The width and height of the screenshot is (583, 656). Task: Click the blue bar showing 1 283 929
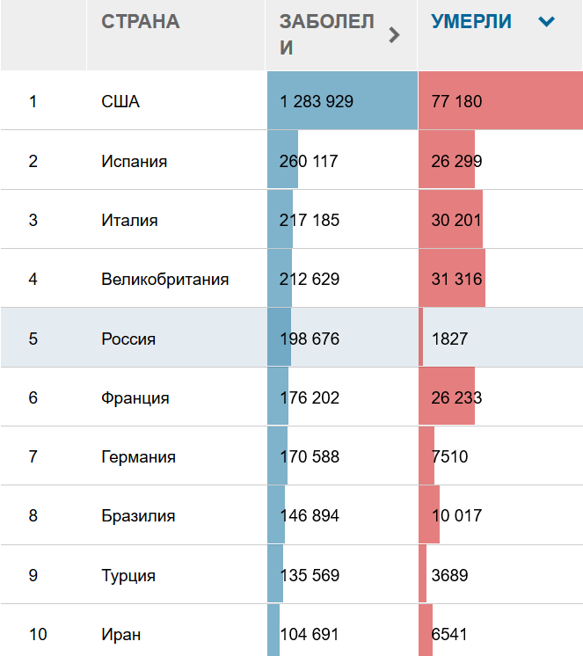pyautogui.click(x=341, y=101)
